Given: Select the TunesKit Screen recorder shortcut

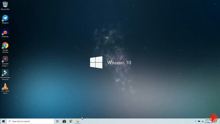Looking at the screenshot, I should [x=5, y=61].
